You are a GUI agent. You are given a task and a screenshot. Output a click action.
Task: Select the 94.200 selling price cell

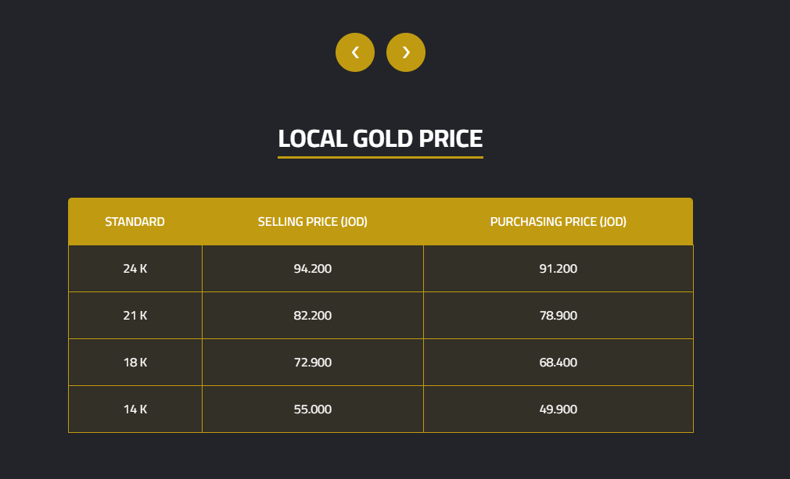click(x=312, y=269)
